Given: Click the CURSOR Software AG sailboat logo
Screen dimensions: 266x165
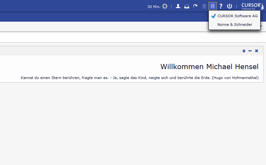Looking at the screenshot, I should click(x=252, y=6).
